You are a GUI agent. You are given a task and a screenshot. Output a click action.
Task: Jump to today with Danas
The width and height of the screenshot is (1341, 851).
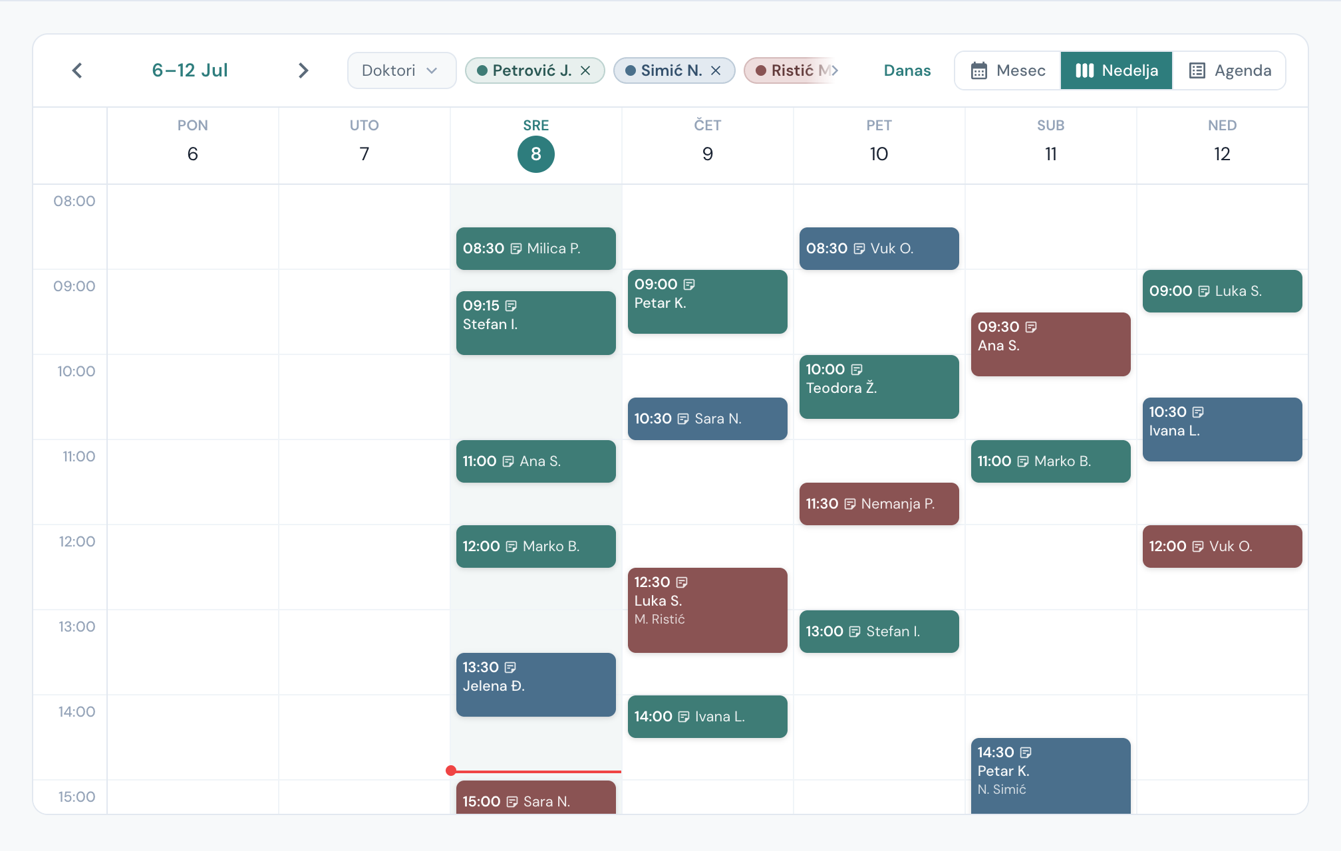tap(907, 70)
